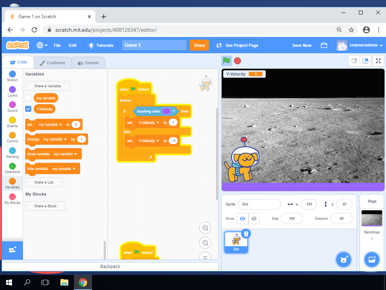
Task: Open dropdown in hide variable block
Action: pos(64,169)
